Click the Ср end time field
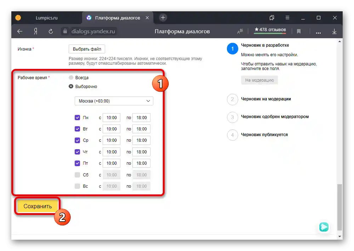 click(x=141, y=140)
